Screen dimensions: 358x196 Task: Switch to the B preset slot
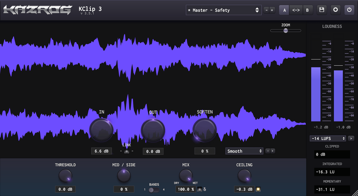[307, 10]
